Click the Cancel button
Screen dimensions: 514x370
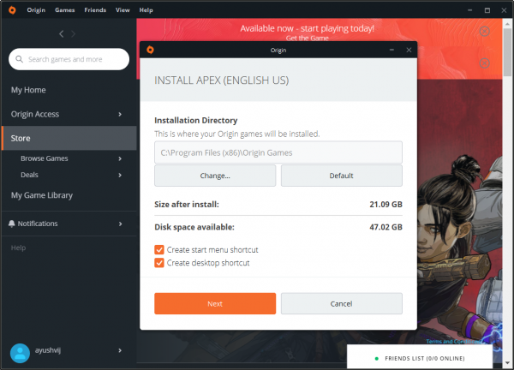pyautogui.click(x=342, y=303)
